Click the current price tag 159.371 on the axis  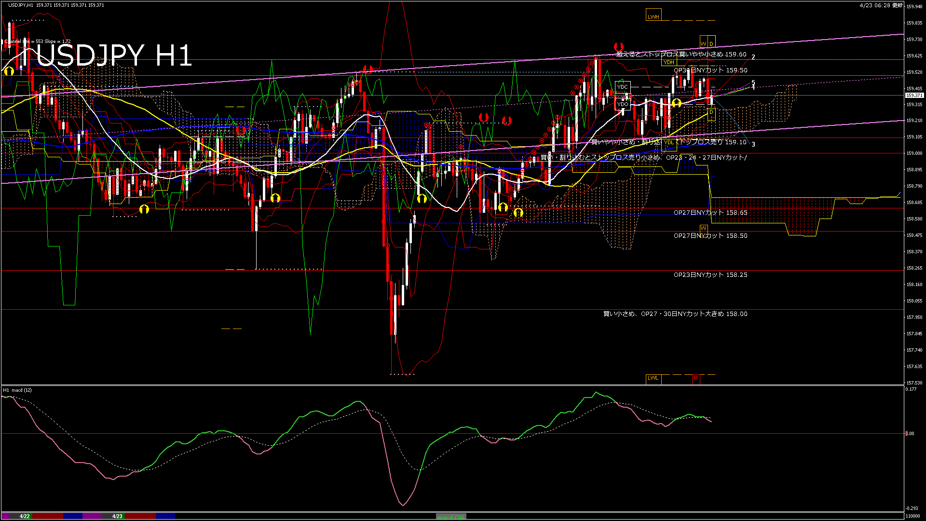[x=914, y=96]
